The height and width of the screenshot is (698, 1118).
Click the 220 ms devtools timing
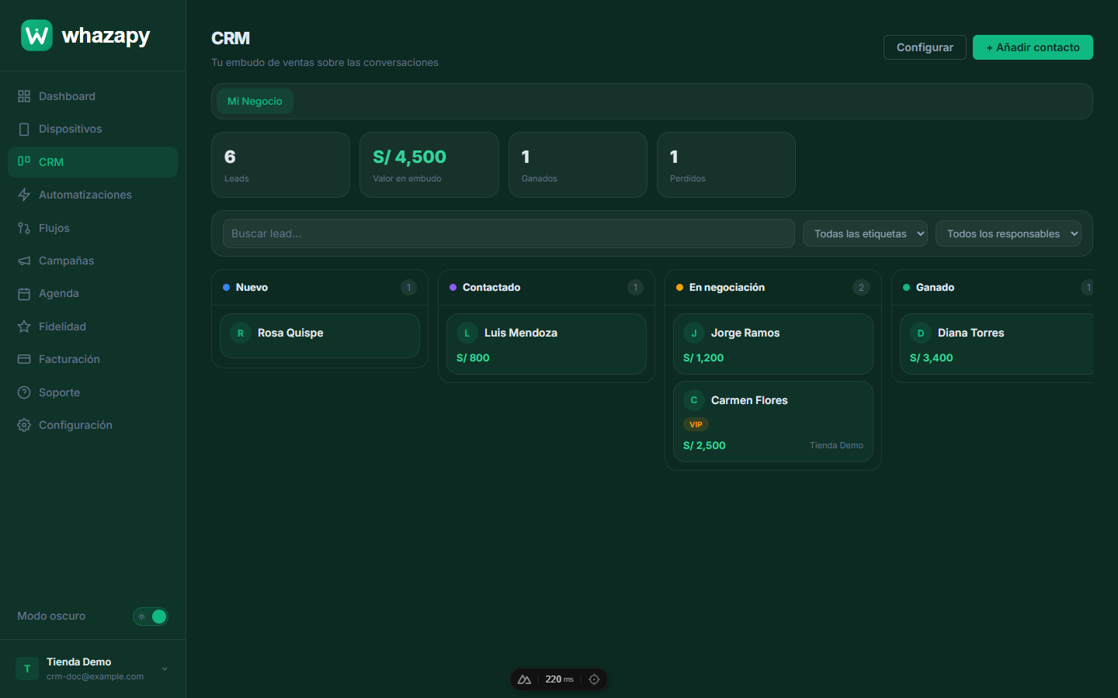point(559,679)
